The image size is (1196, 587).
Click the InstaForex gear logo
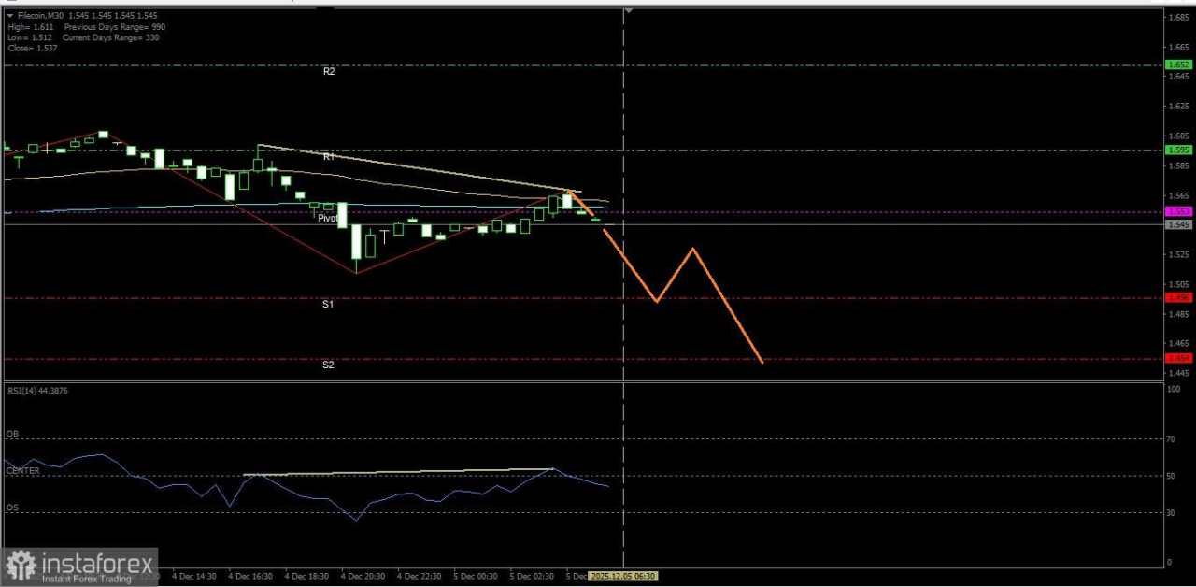pyautogui.click(x=21, y=565)
